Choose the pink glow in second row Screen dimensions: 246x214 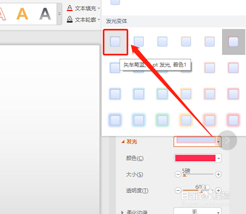233,68
